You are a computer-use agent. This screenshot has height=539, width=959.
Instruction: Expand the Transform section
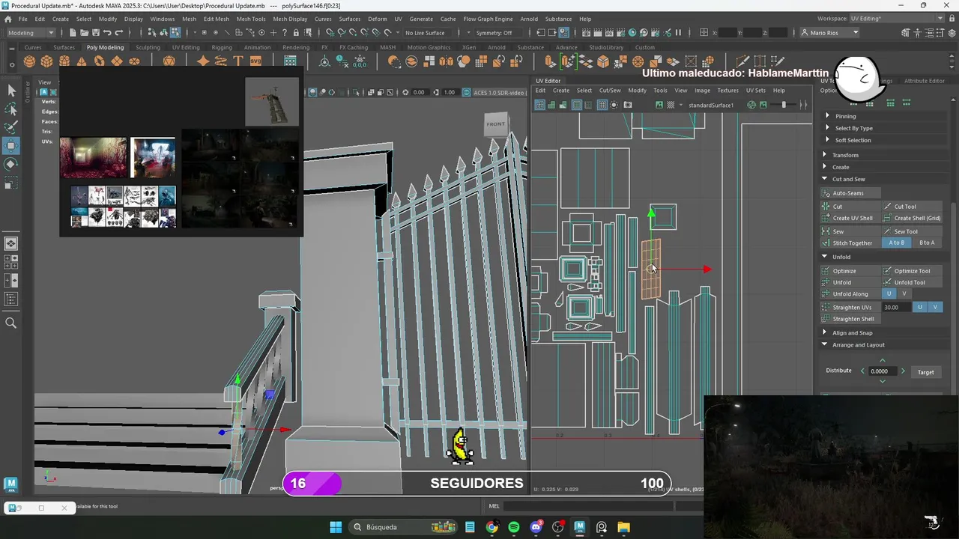pyautogui.click(x=845, y=155)
